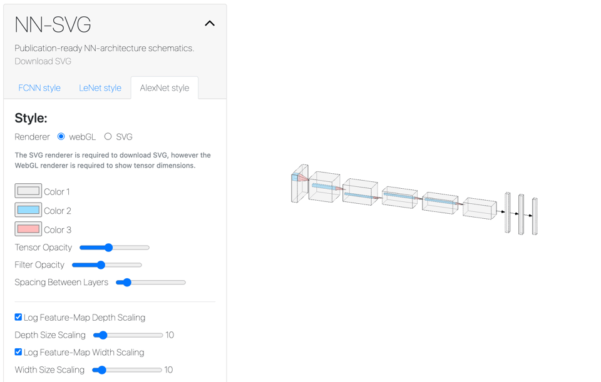Switch to the FCNN style tab
The image size is (601, 382).
pos(39,88)
